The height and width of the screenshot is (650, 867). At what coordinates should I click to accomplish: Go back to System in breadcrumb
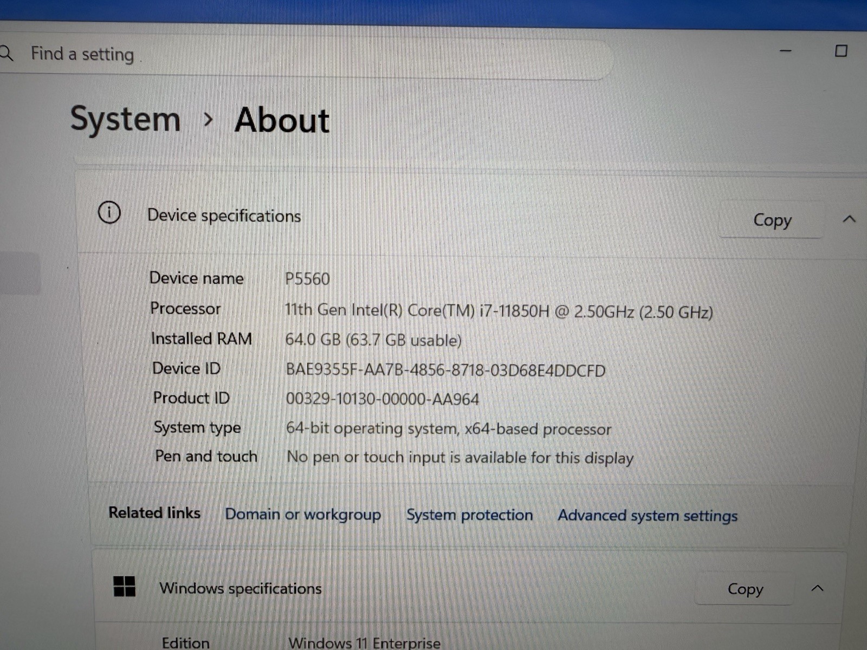(x=125, y=119)
